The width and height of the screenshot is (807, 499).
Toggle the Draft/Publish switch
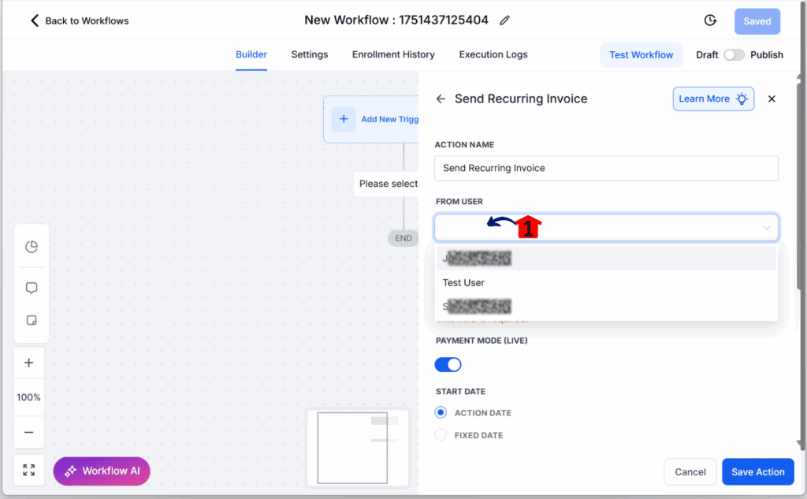734,55
